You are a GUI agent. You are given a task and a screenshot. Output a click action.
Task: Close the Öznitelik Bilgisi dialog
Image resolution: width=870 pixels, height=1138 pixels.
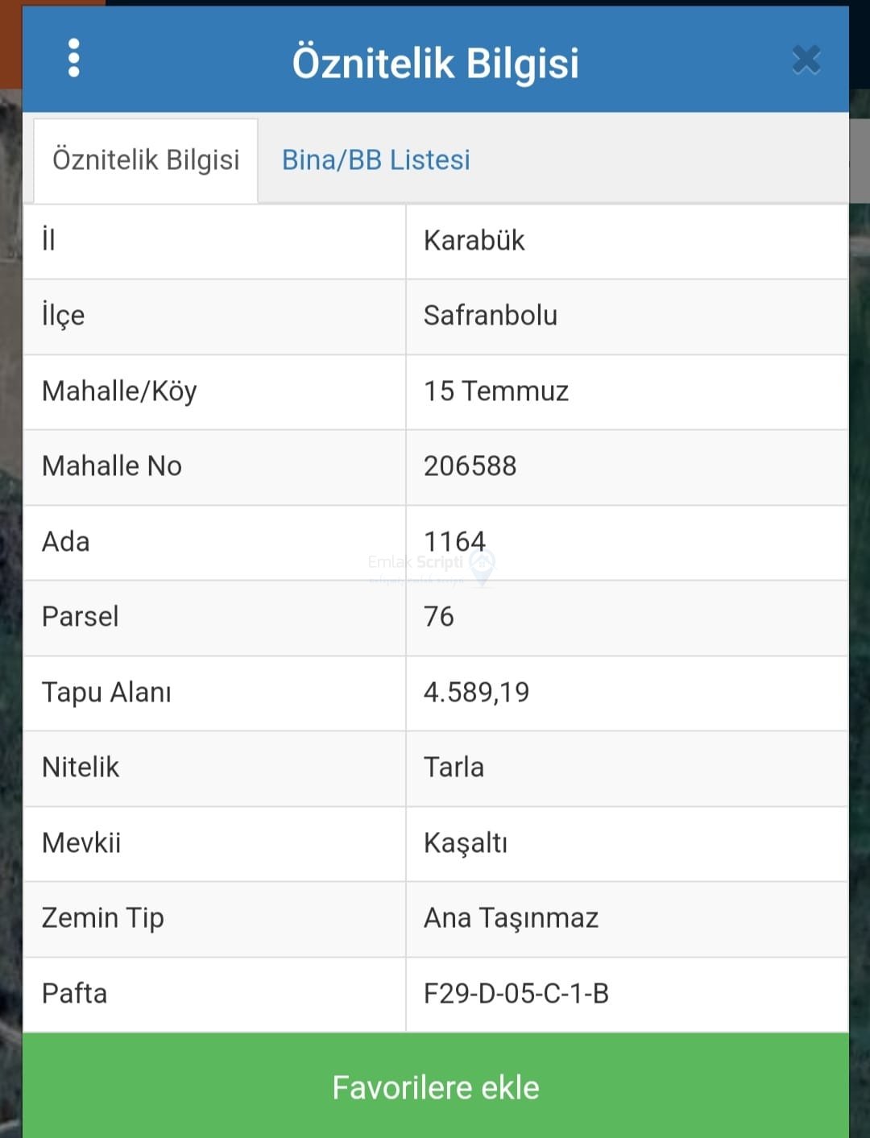click(x=806, y=60)
